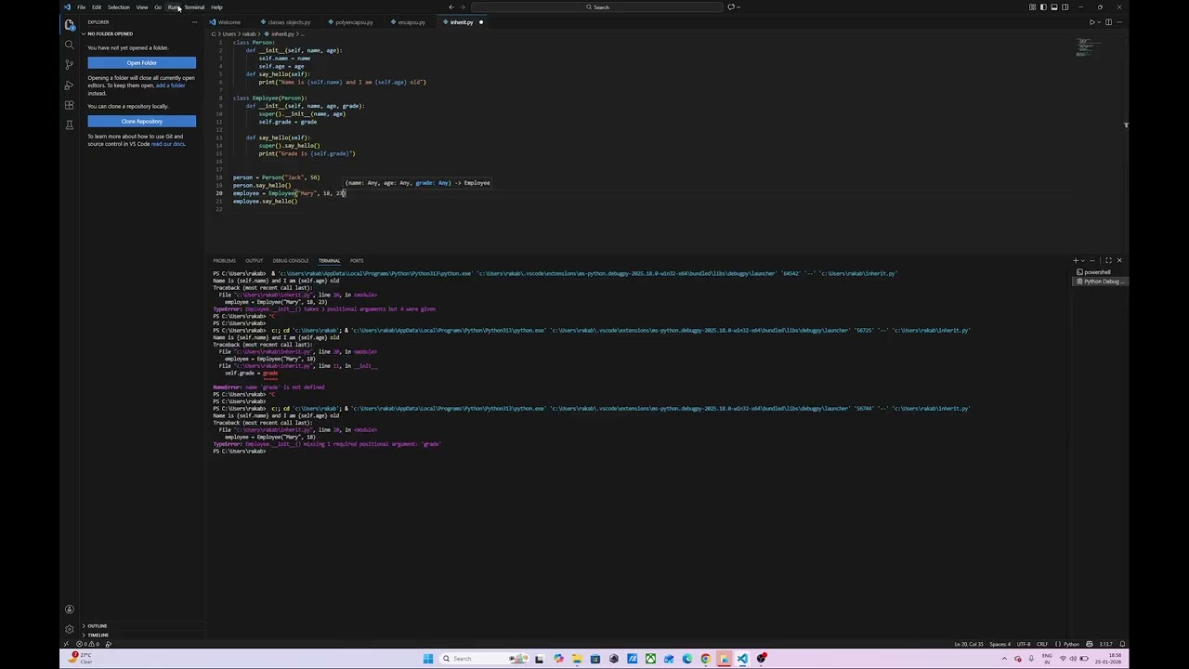Switch to the Ports panel tab
The width and height of the screenshot is (1189, 669).
[357, 261]
